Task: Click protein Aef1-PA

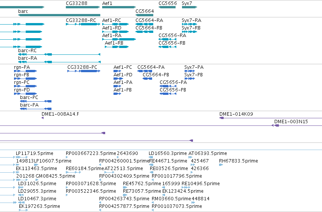Action: tap(123, 82)
